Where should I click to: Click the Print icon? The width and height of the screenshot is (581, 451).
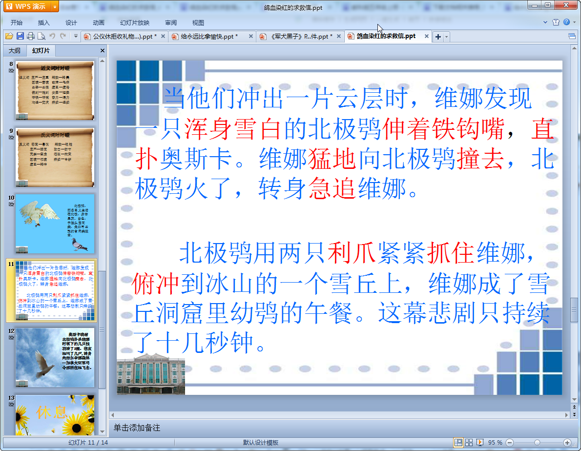tap(31, 36)
